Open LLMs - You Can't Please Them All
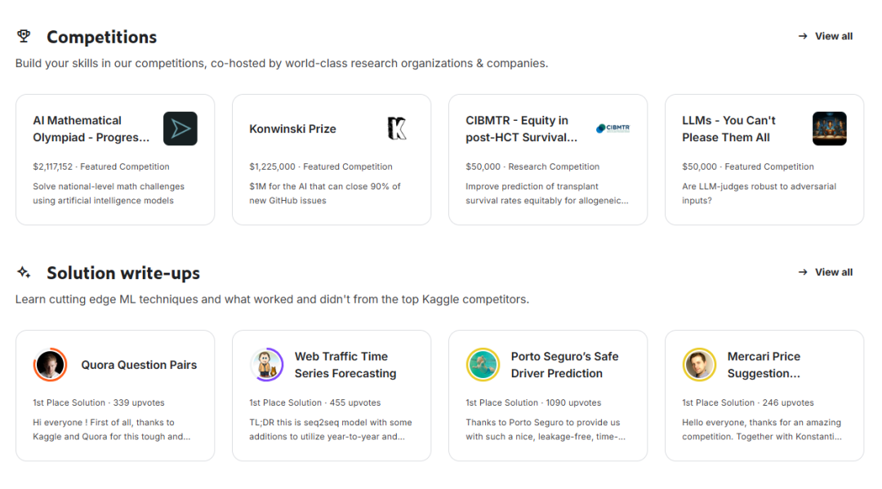Viewport: 882px width, 489px height. pyautogui.click(x=728, y=129)
